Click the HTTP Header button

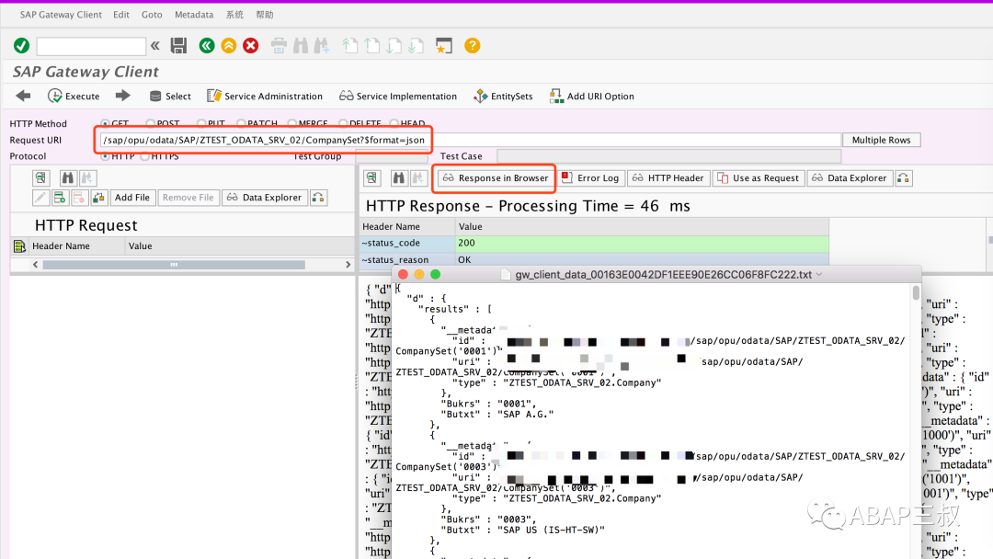668,177
